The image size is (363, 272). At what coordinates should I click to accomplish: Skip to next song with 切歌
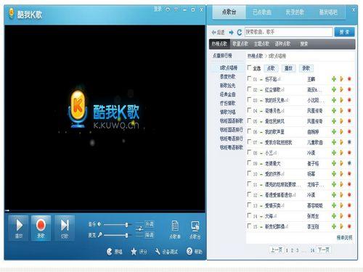[x=65, y=228]
